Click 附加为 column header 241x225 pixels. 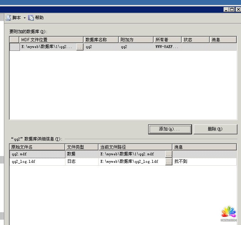pyautogui.click(x=136, y=40)
